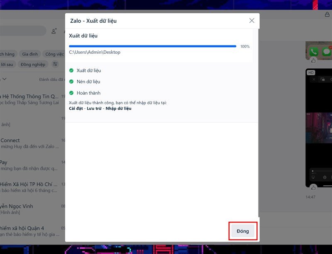
Task: Click the HD badge on the video
Action: [x=311, y=73]
